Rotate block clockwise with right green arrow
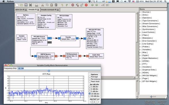 [97, 5]
